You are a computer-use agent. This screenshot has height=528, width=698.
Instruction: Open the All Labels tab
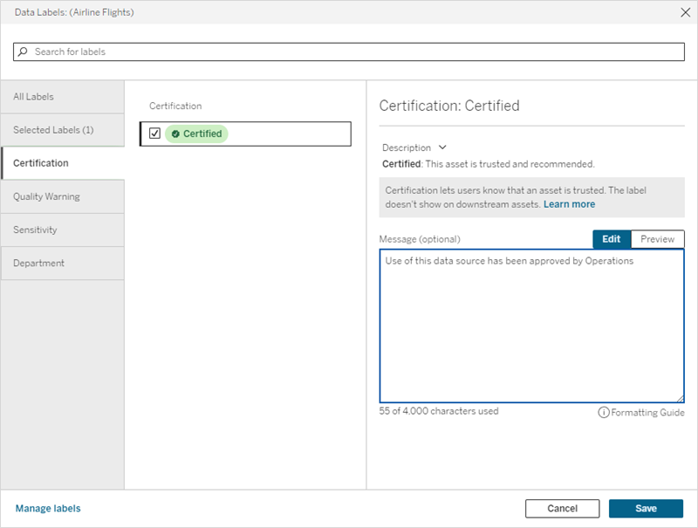[63, 97]
